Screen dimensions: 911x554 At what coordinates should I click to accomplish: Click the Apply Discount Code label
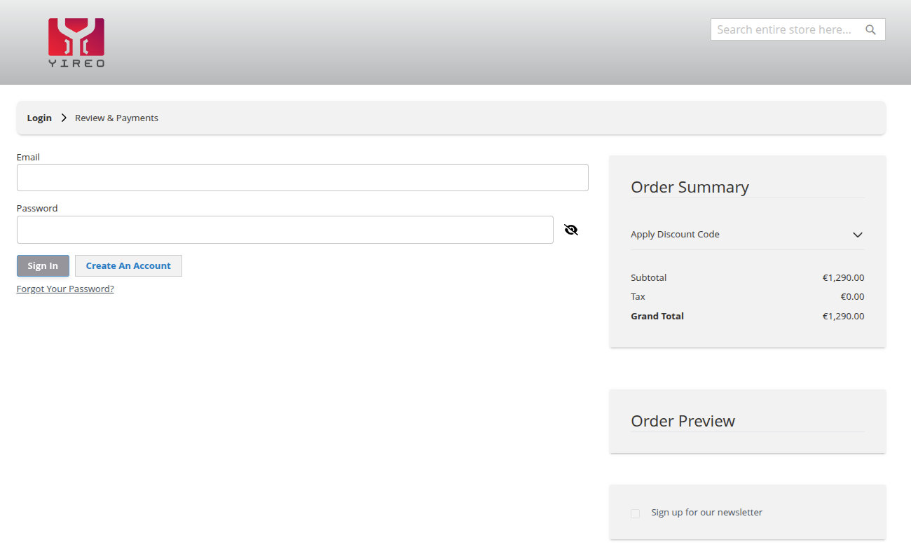(675, 235)
